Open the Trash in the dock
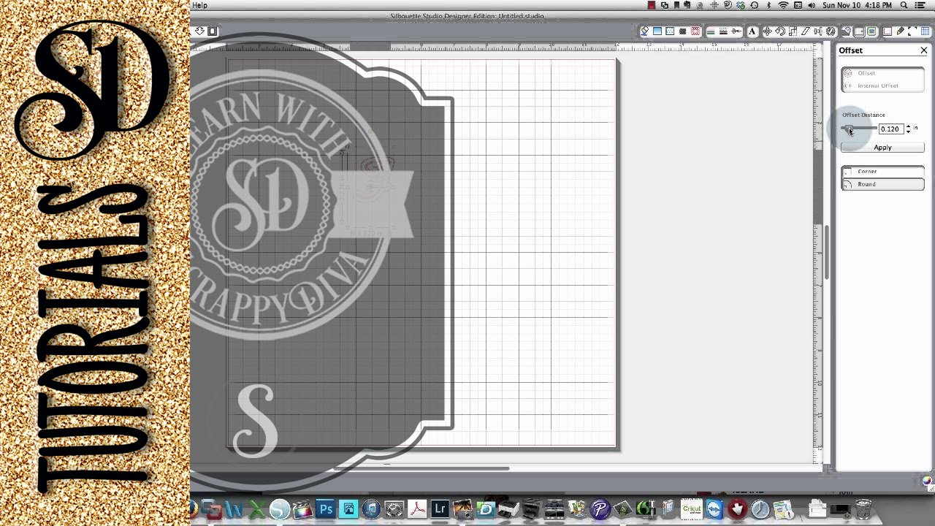This screenshot has width=935, height=526. (x=863, y=509)
